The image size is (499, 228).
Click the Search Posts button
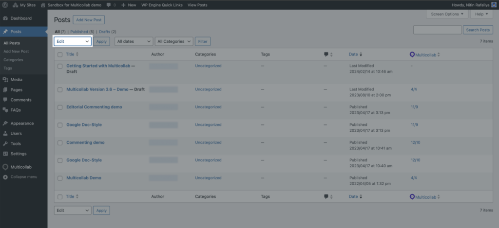tap(478, 30)
